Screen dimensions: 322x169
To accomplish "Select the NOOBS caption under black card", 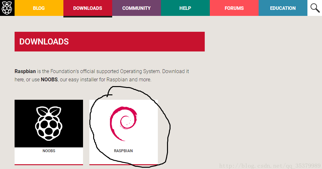I will [49, 151].
